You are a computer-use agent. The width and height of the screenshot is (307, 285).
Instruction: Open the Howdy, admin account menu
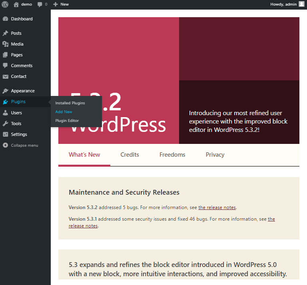pyautogui.click(x=287, y=4)
